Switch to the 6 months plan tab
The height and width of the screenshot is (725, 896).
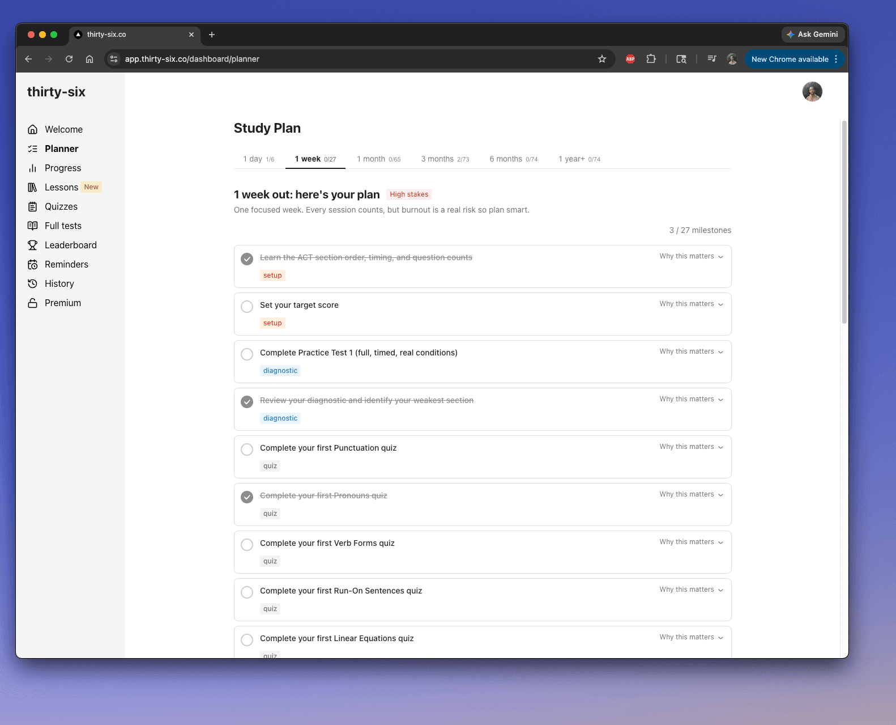pos(514,159)
